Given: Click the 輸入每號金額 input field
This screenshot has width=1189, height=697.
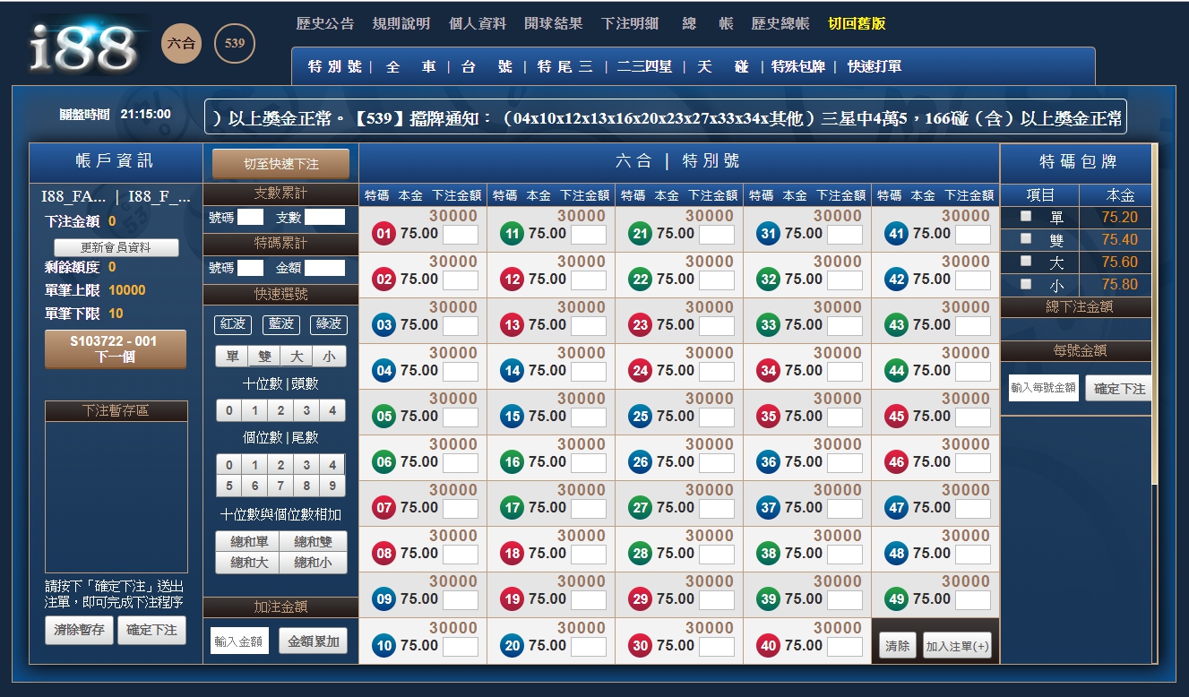Looking at the screenshot, I should (x=1043, y=388).
